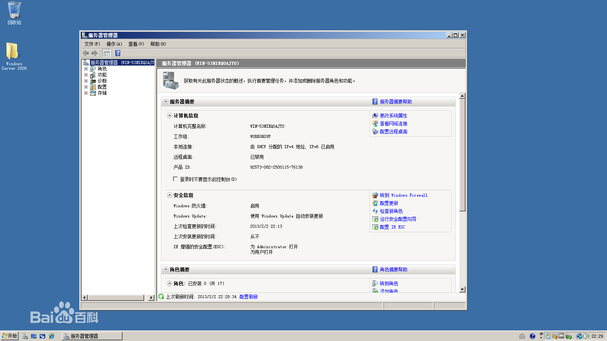Click the 配置刷新 link
The height and width of the screenshot is (341, 607).
point(248,297)
